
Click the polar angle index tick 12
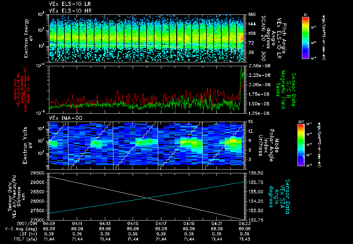pyautogui.click(x=251, y=131)
